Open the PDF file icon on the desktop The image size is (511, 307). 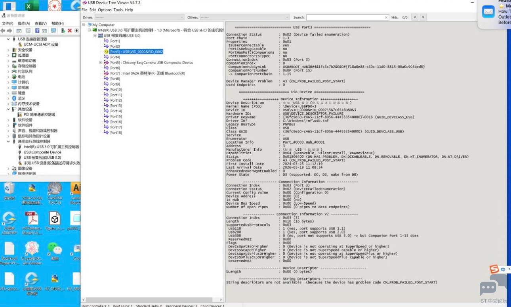[x=32, y=223]
